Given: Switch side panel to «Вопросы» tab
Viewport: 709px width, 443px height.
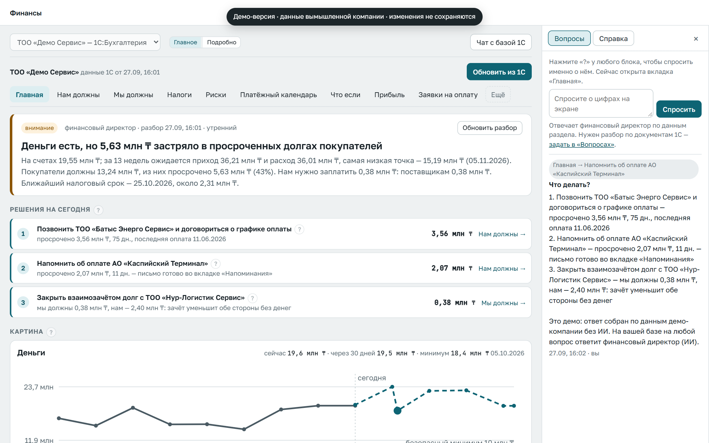Looking at the screenshot, I should click(x=569, y=39).
